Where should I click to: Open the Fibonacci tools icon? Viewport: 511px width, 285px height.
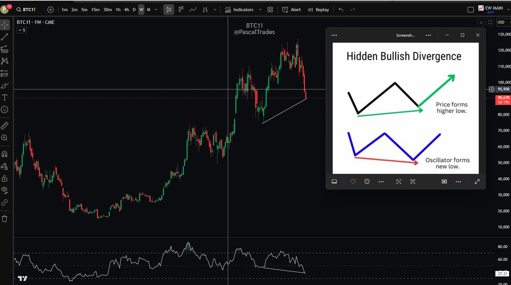(x=5, y=48)
